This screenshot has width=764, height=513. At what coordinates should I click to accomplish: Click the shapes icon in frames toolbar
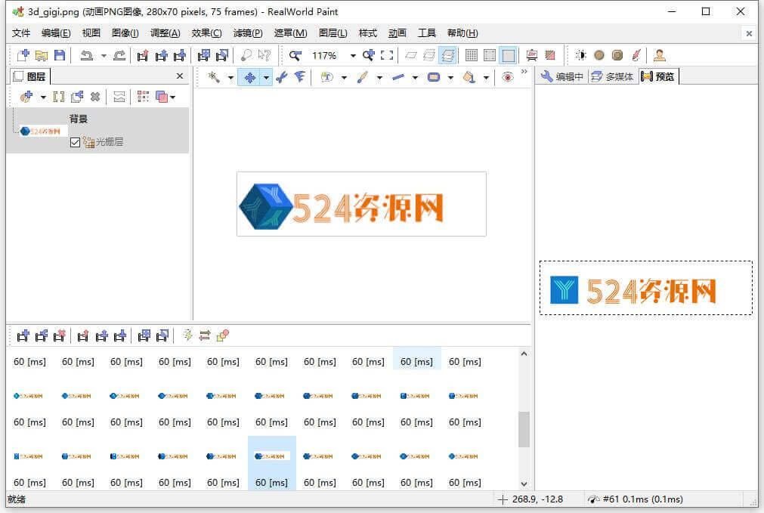(223, 335)
